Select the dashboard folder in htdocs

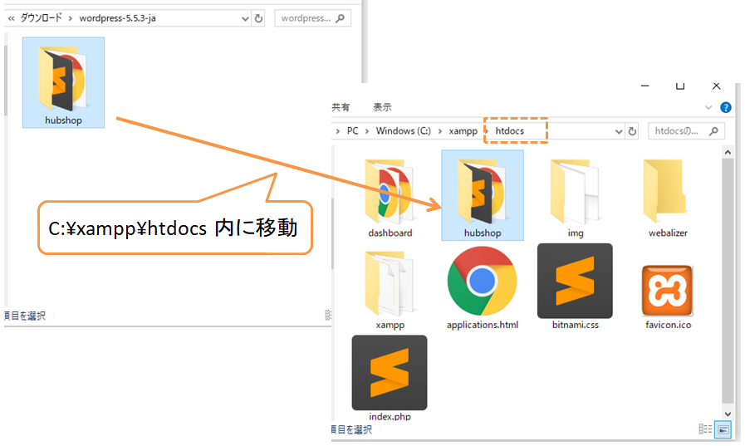390,198
